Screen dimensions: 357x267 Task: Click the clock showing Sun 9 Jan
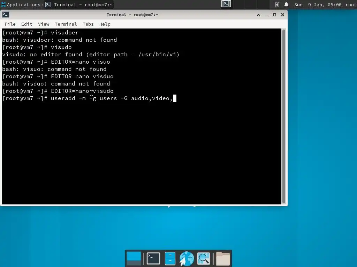pyautogui.click(x=318, y=5)
